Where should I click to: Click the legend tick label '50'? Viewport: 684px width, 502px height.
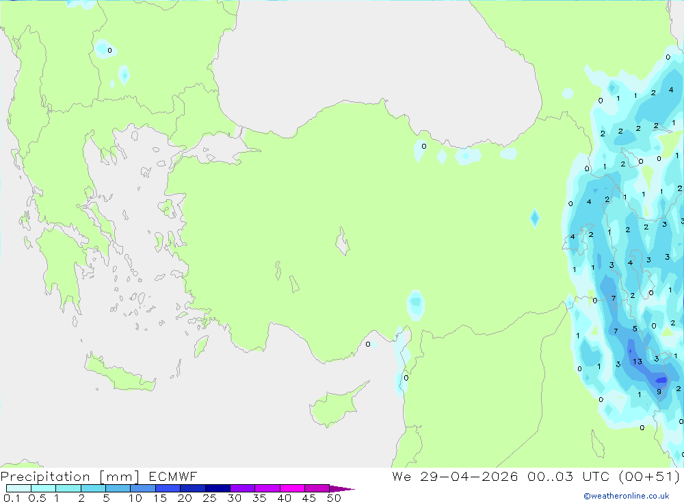click(334, 498)
